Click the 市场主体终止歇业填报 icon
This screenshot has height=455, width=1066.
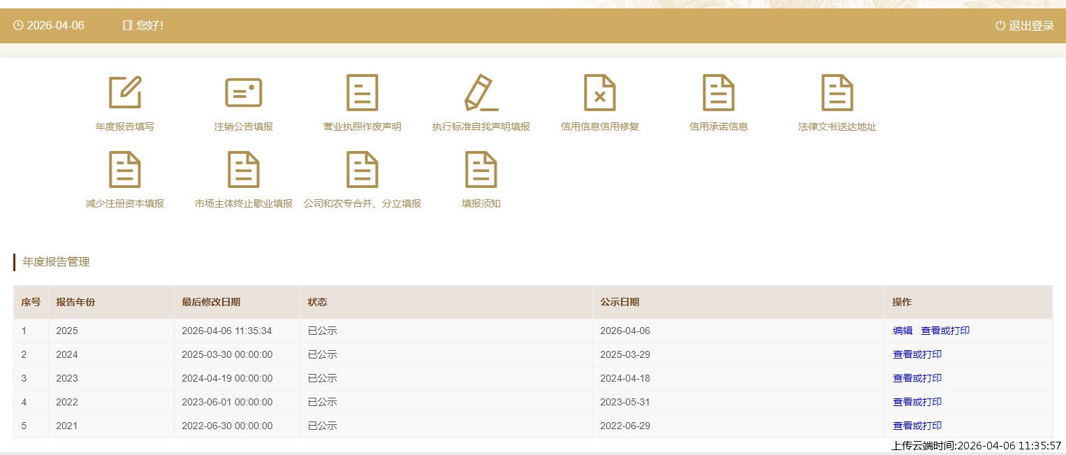(x=243, y=169)
